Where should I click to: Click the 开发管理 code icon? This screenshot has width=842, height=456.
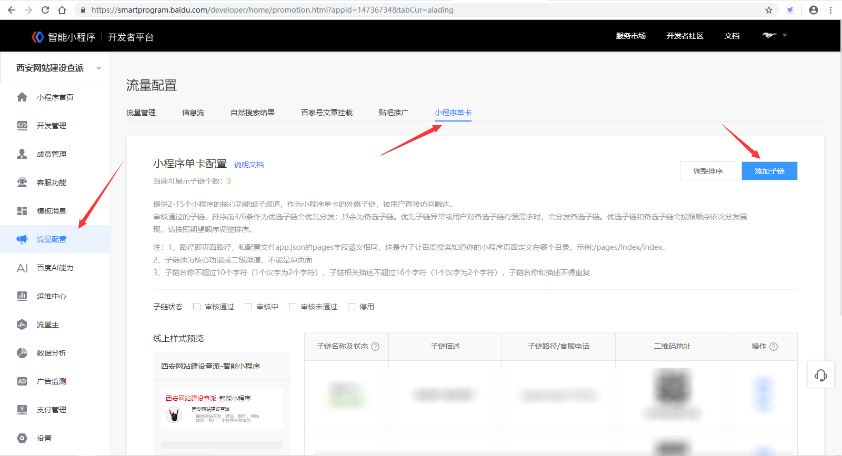(x=22, y=126)
